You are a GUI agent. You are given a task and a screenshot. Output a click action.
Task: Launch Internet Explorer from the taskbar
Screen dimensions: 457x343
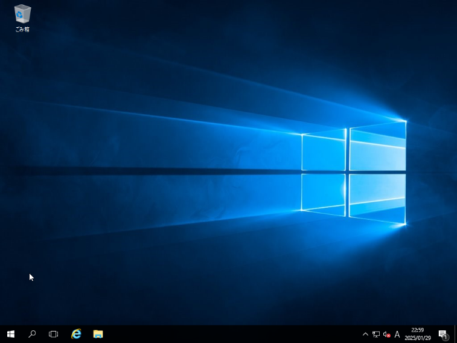(x=76, y=334)
